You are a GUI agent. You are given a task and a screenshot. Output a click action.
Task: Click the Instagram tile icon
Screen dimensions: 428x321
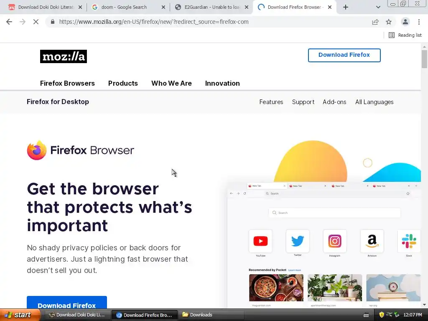coord(335,241)
